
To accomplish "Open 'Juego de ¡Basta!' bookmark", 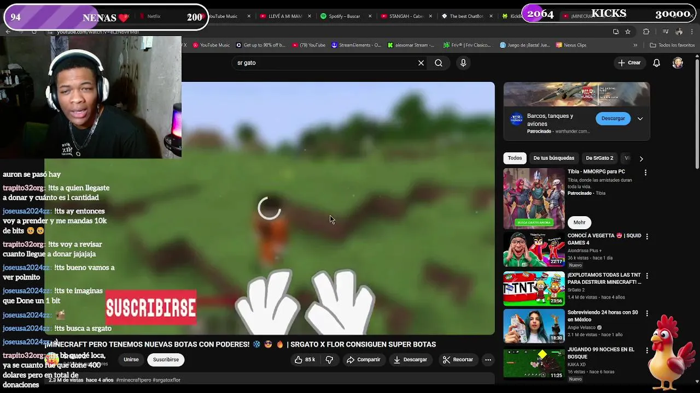I will tap(525, 45).
